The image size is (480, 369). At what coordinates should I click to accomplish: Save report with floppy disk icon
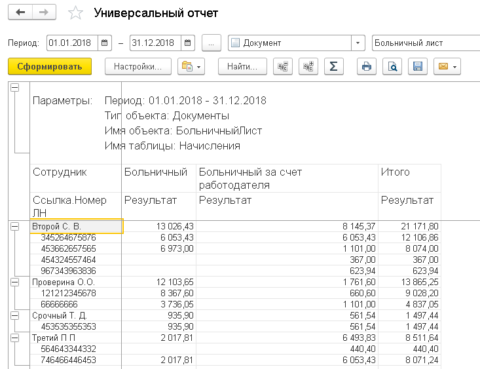pyautogui.click(x=418, y=66)
